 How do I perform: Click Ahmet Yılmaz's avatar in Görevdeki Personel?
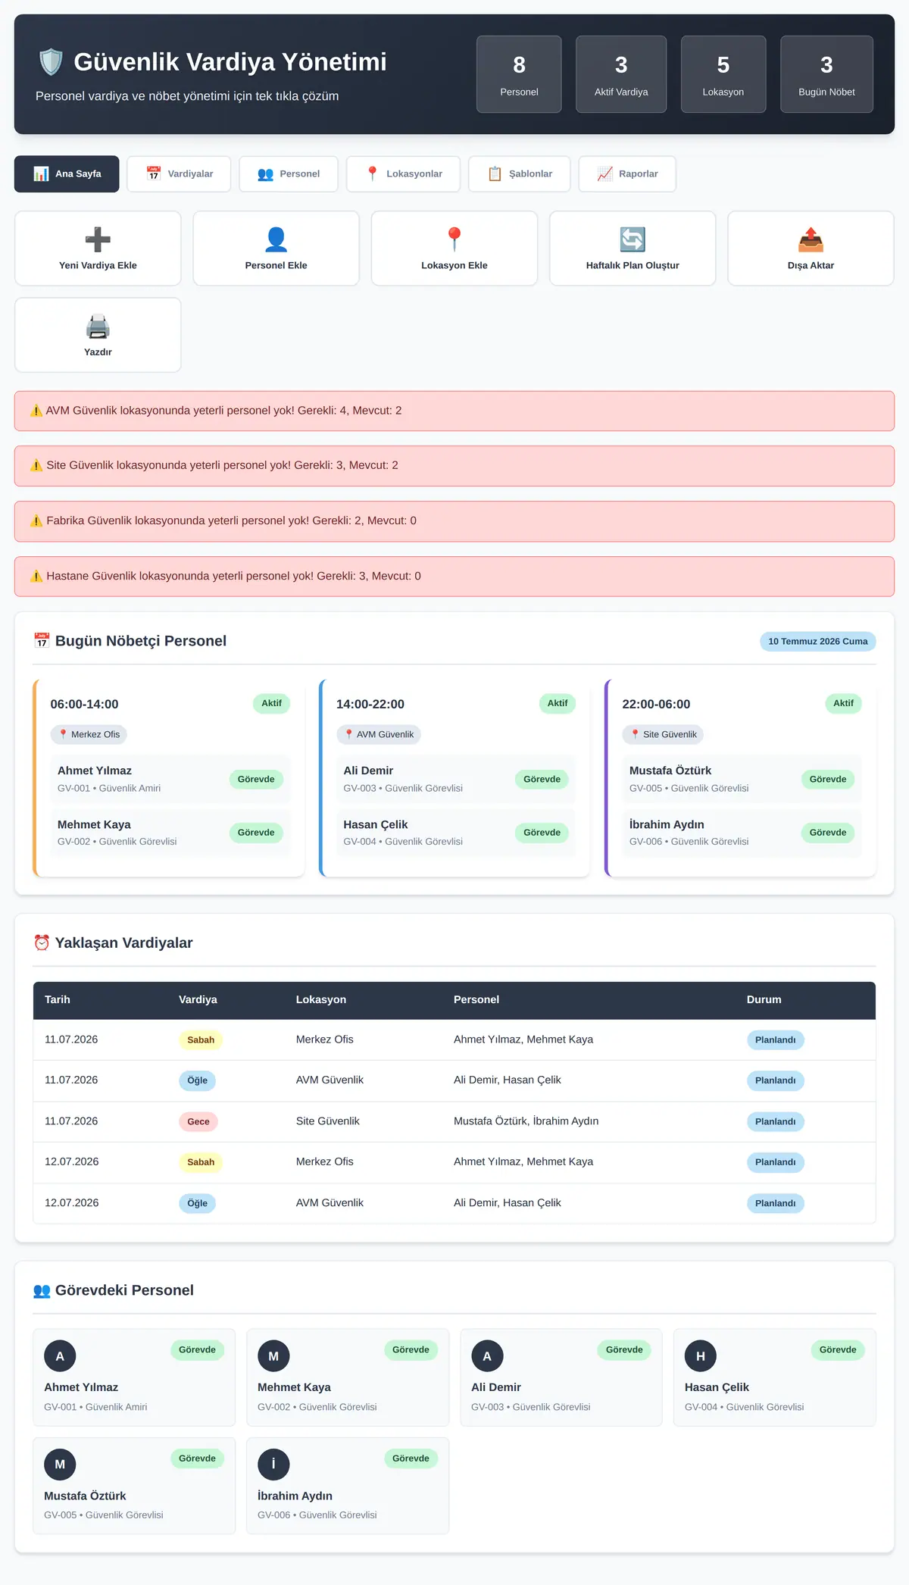[x=60, y=1356]
